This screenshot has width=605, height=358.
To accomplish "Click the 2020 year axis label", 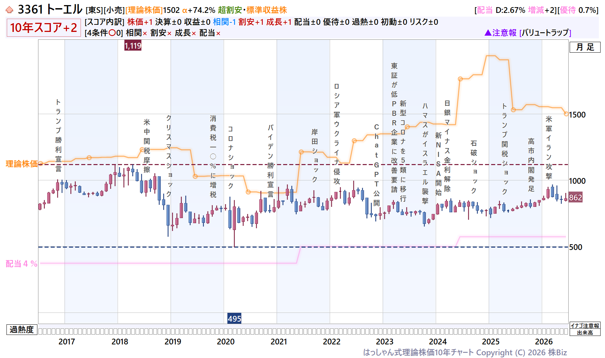I will pyautogui.click(x=226, y=341).
